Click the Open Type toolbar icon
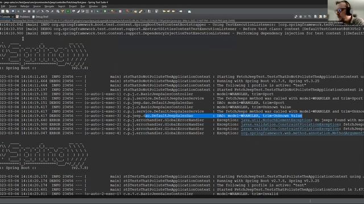The image size is (364, 204). coord(135,11)
